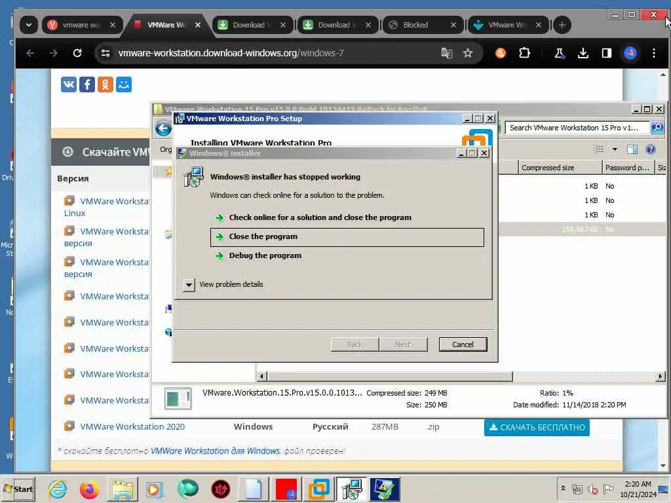Switch to the 'vmware wo' Yandex tab

[x=83, y=25]
